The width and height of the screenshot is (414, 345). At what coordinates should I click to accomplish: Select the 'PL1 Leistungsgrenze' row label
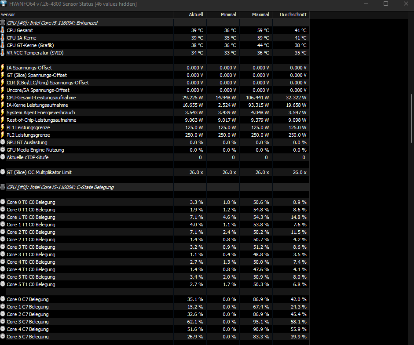28,127
